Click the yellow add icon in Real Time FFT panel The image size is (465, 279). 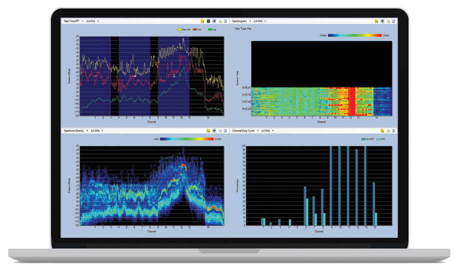pyautogui.click(x=201, y=21)
